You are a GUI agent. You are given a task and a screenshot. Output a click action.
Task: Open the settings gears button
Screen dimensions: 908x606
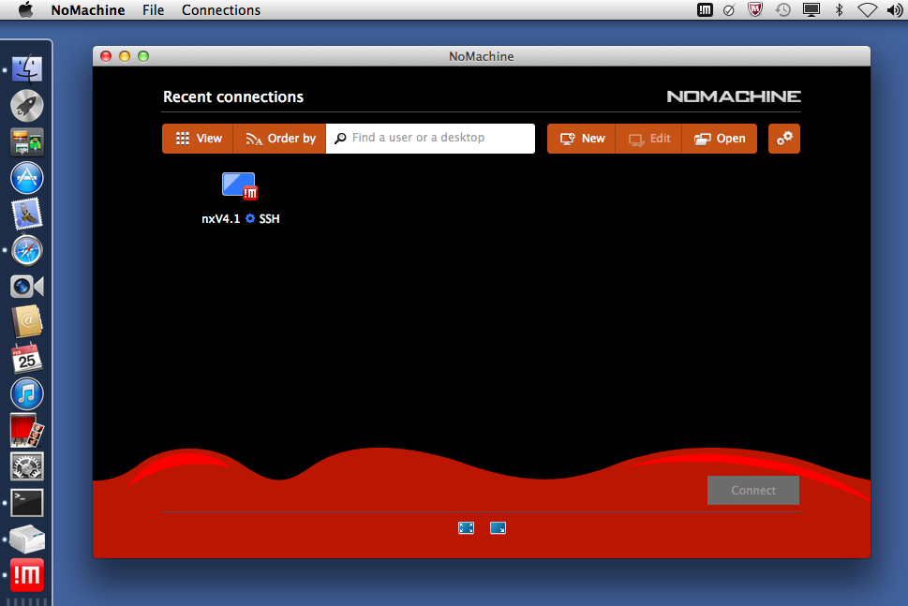point(784,139)
